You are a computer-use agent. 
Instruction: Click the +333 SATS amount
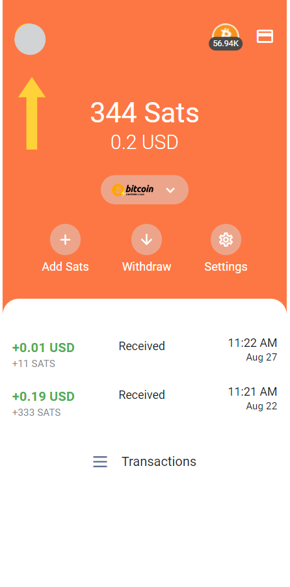pos(36,413)
